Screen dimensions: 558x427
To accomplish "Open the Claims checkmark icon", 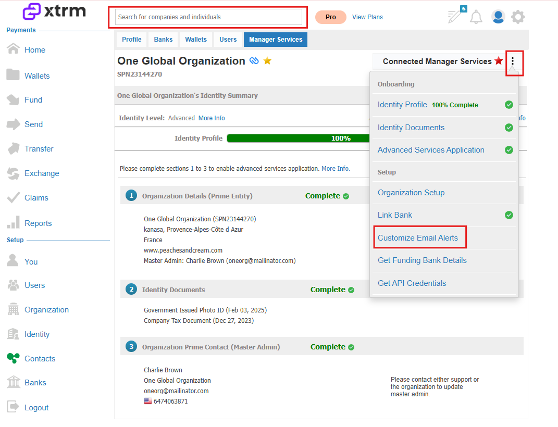I will [x=13, y=197].
